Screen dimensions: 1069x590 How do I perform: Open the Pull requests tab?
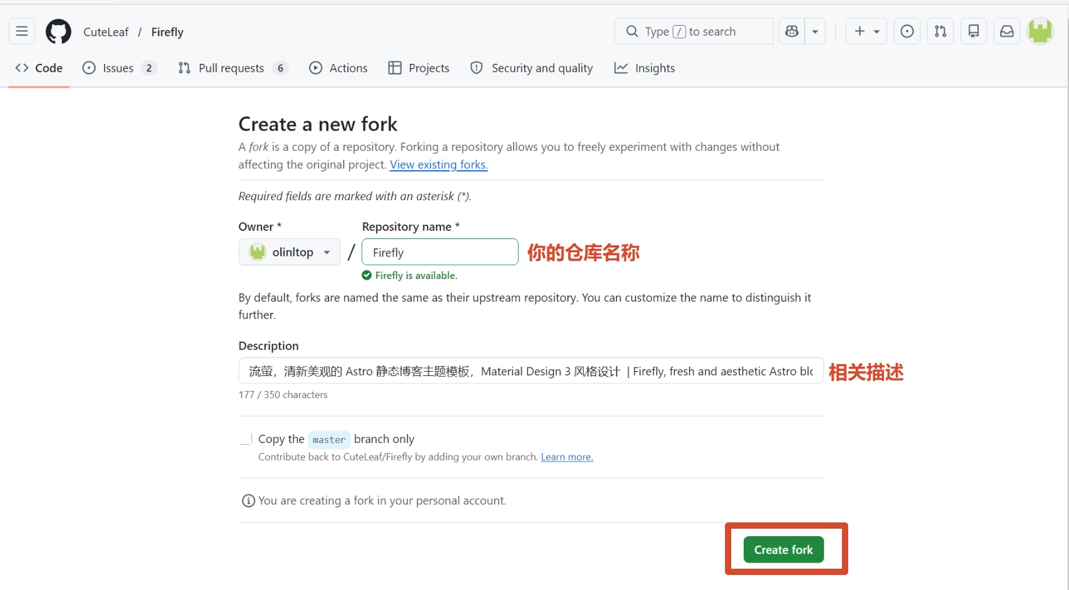pos(233,68)
